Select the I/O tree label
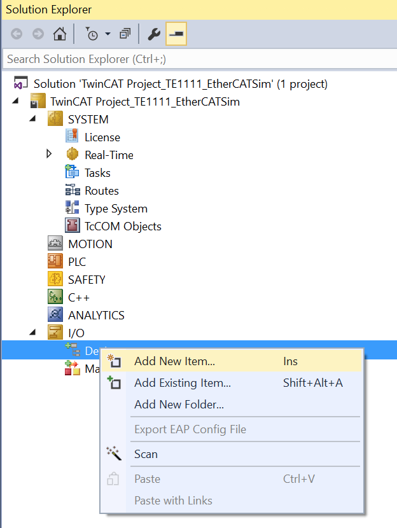Viewport: 397px width, 528px height. (76, 333)
